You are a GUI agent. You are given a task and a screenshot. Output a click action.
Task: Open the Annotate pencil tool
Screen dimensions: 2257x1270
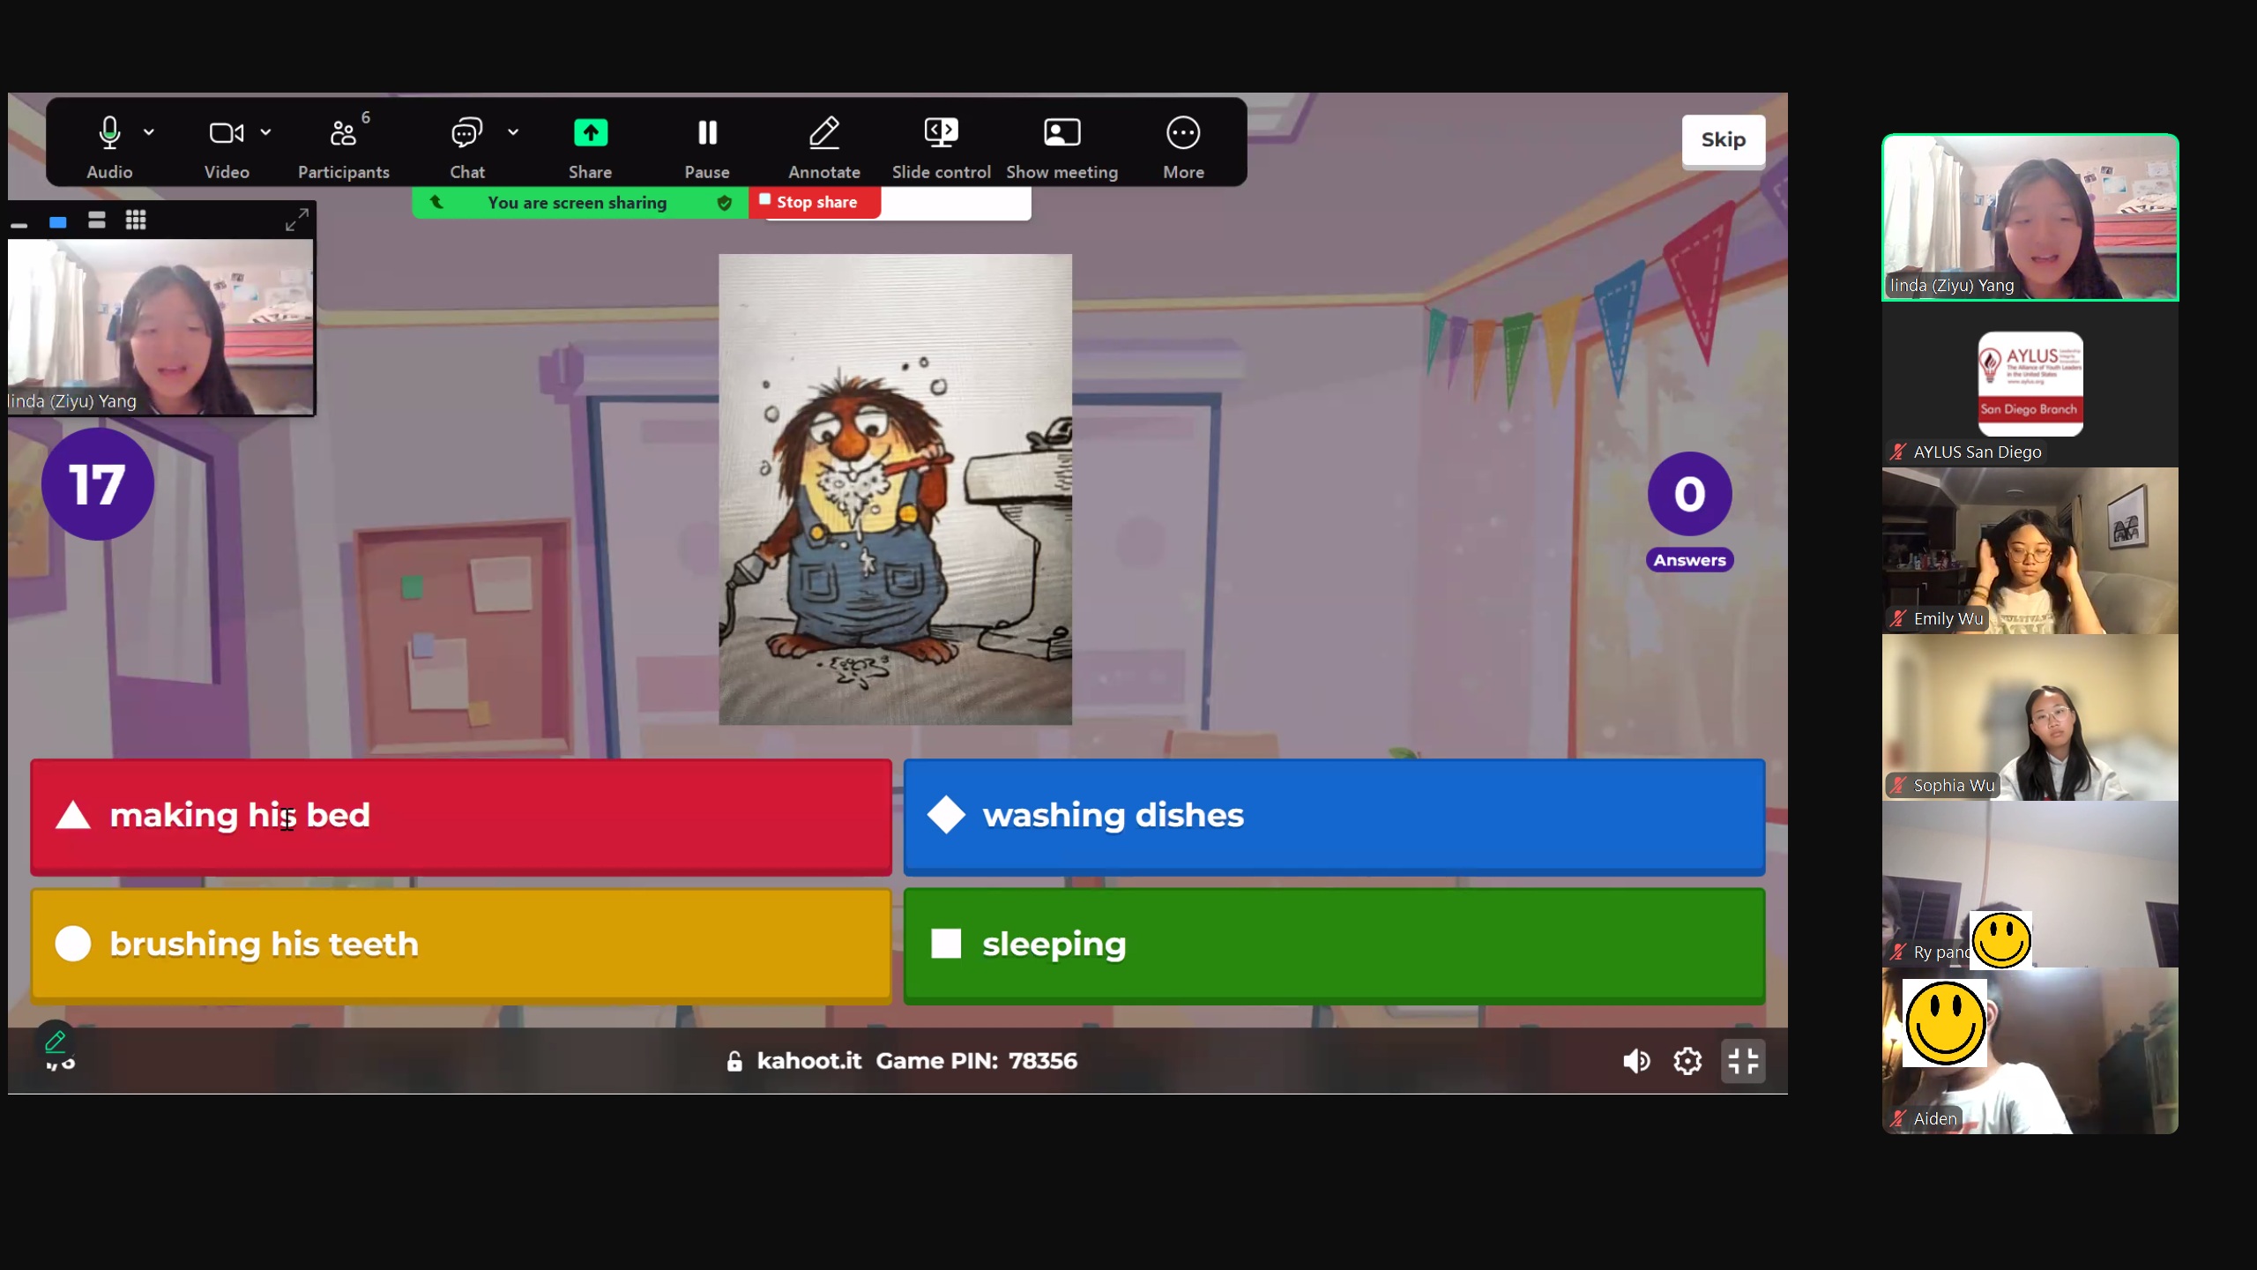coord(824,134)
